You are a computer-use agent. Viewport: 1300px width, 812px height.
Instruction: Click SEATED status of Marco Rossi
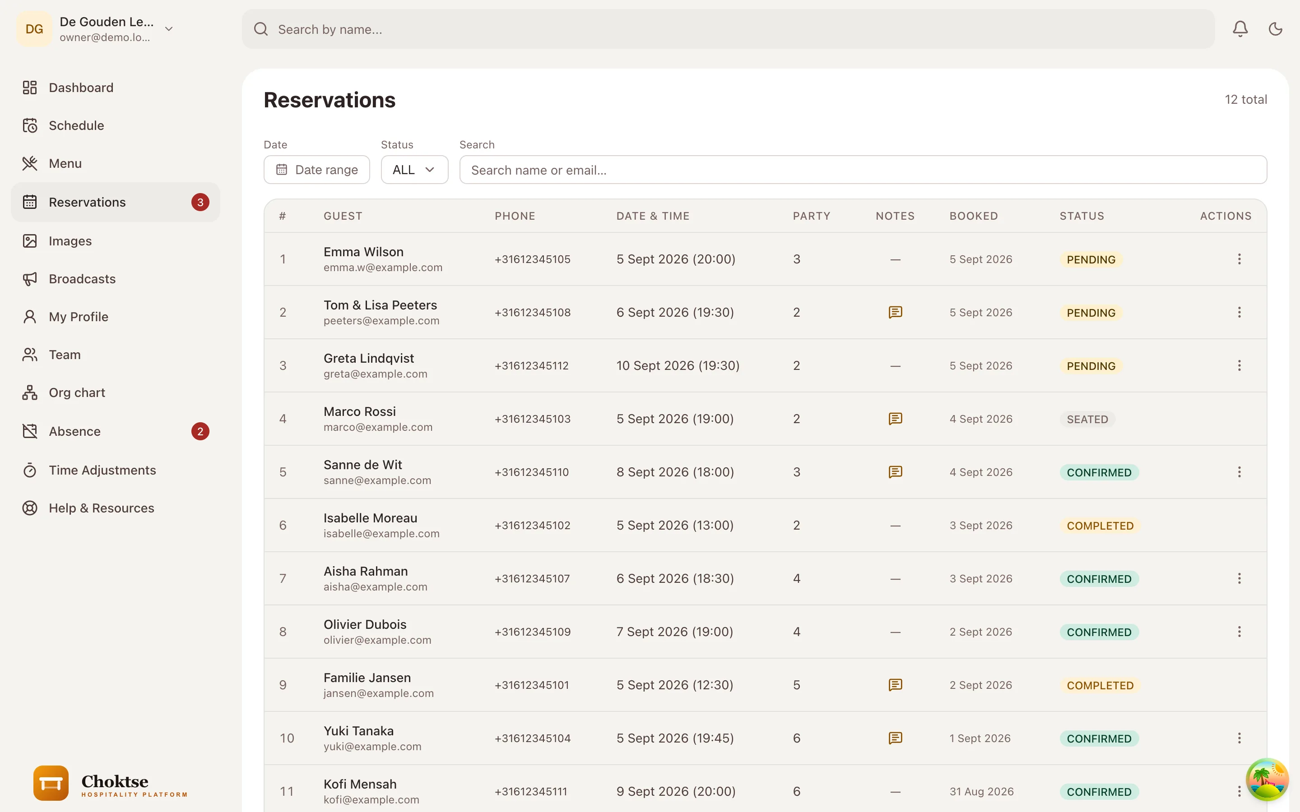tap(1087, 419)
